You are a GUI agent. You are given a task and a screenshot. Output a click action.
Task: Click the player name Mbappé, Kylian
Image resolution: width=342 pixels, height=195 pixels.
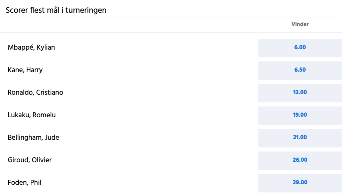point(31,47)
